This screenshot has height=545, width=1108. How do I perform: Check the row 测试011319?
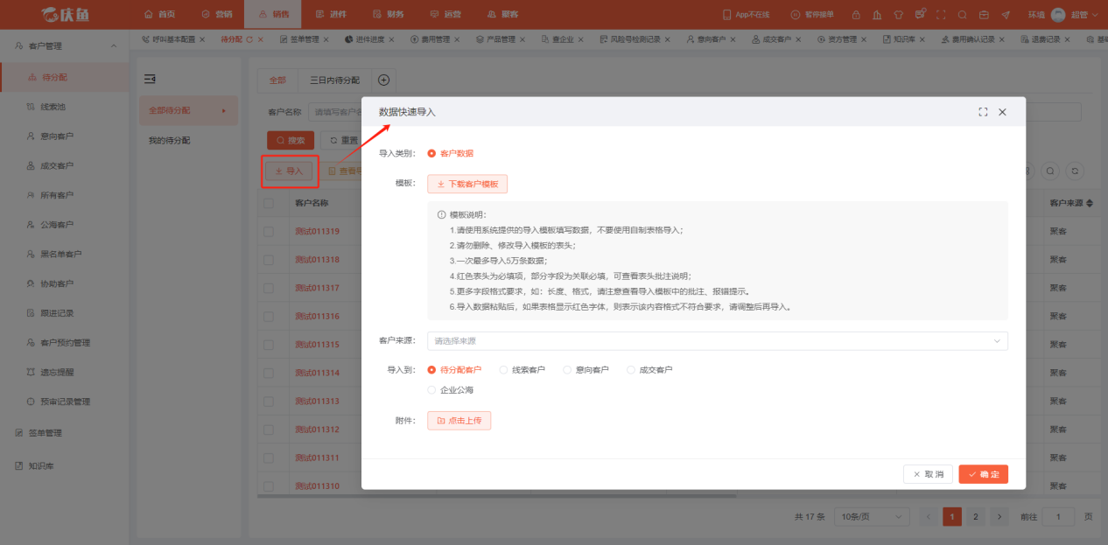(x=269, y=232)
